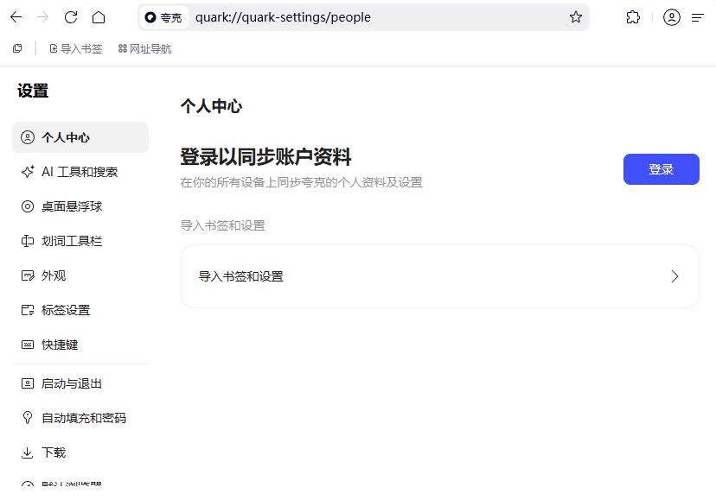Open 自动填充和密码 settings
This screenshot has height=500, width=716.
pyautogui.click(x=80, y=418)
